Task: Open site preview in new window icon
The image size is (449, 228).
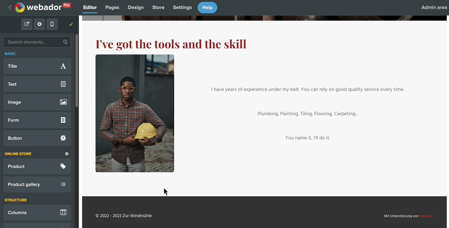Action: (x=27, y=24)
